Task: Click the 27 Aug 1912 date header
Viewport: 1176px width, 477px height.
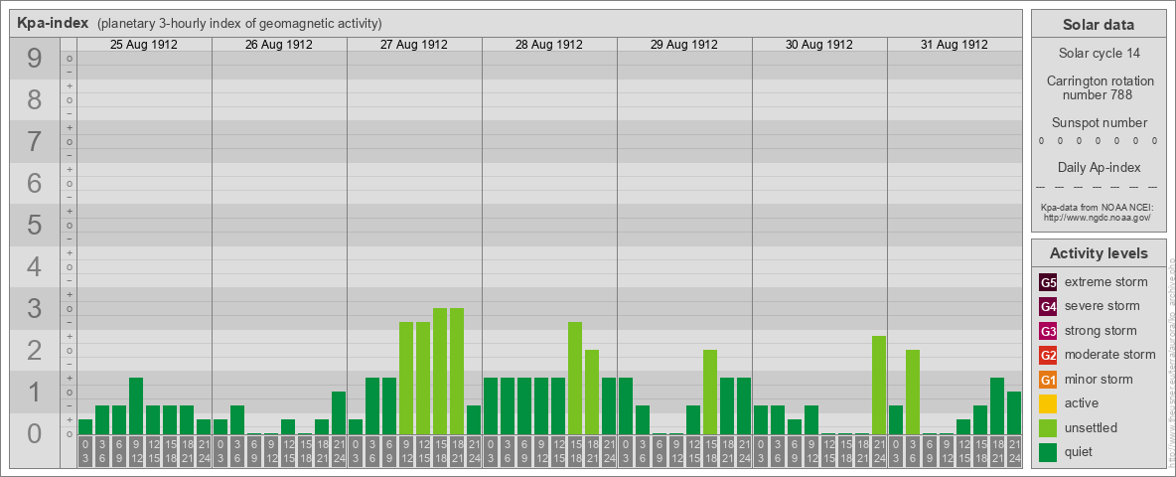Action: (x=414, y=45)
